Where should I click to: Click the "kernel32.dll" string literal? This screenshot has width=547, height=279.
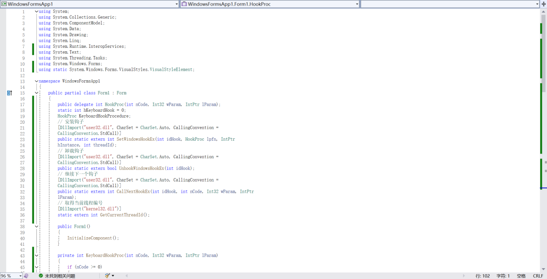tap(101, 209)
